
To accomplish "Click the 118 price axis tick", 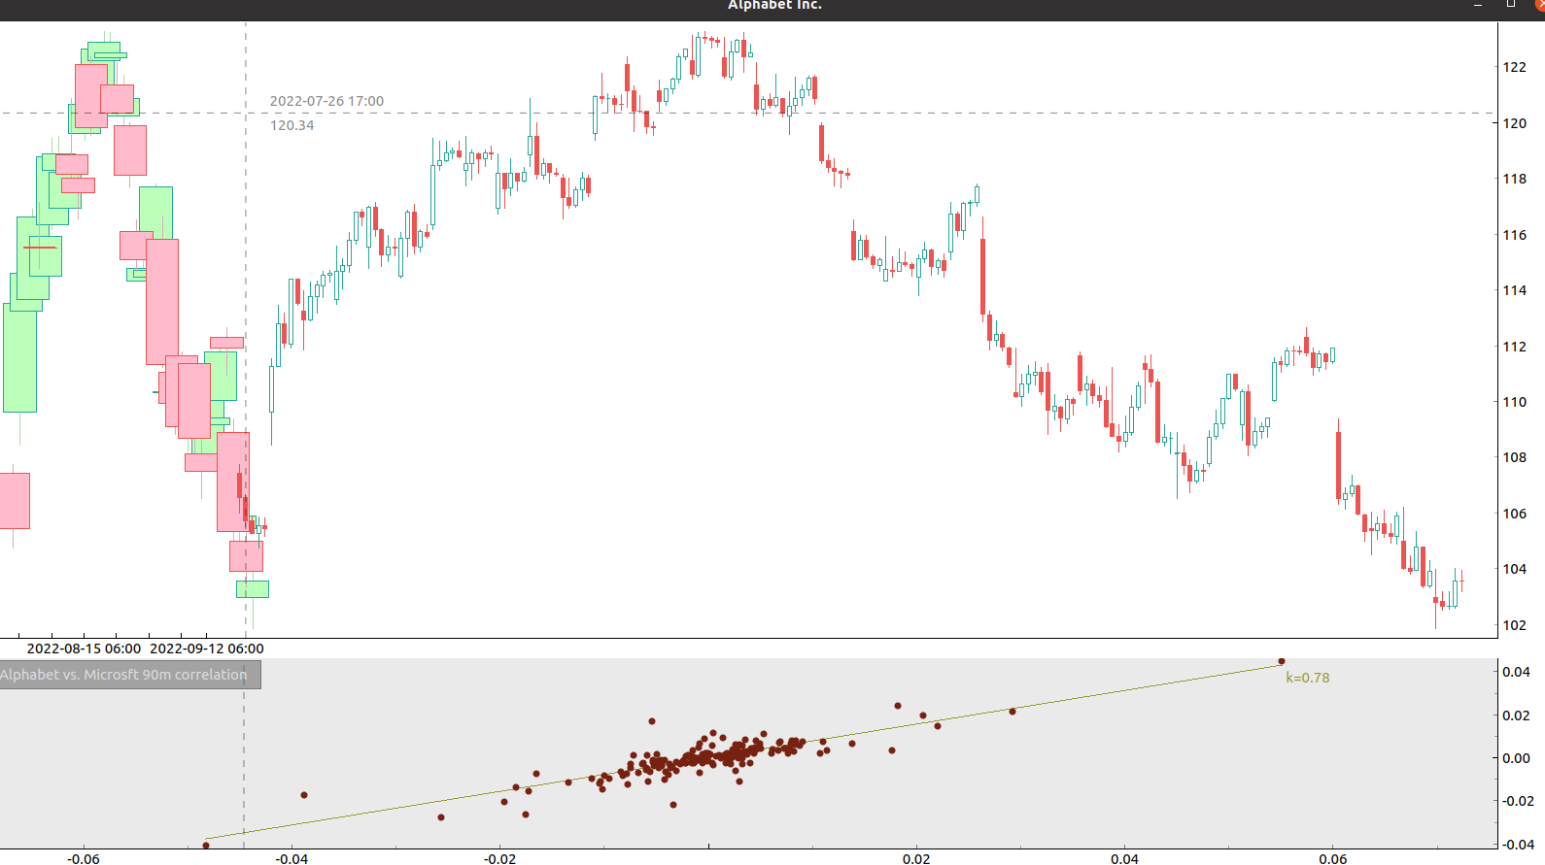I will [x=1514, y=179].
